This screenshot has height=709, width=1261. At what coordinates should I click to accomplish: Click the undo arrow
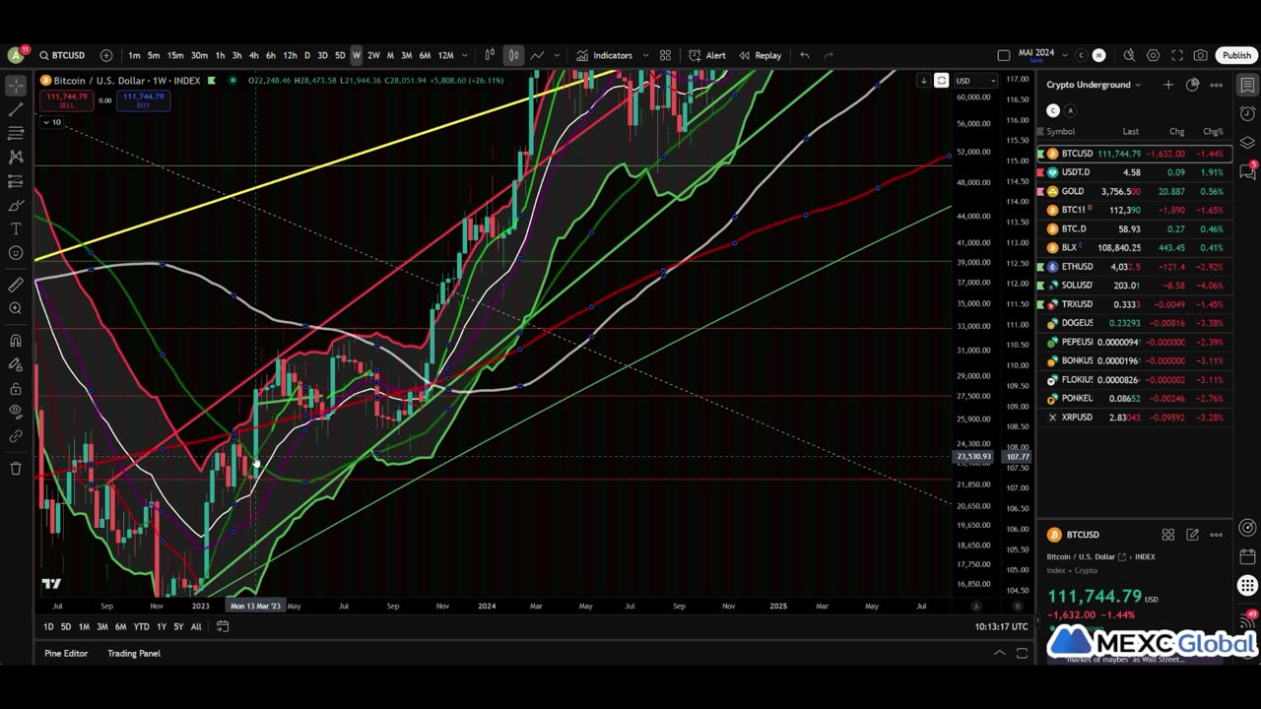click(x=805, y=55)
